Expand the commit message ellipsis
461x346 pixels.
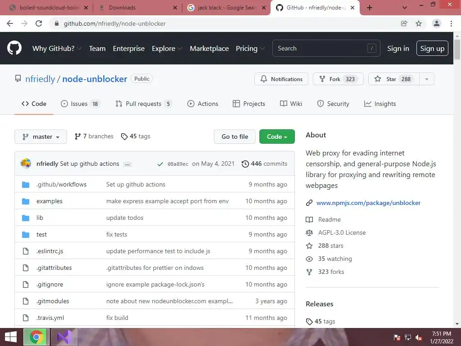pyautogui.click(x=127, y=164)
